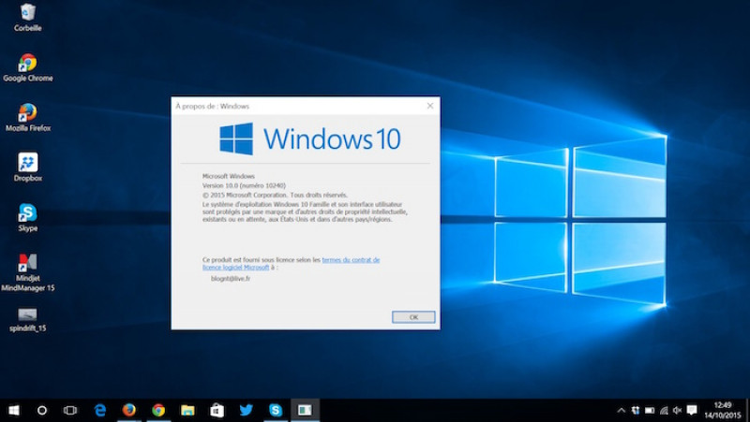
Task: Open the Action Center notifications icon
Action: coord(692,410)
